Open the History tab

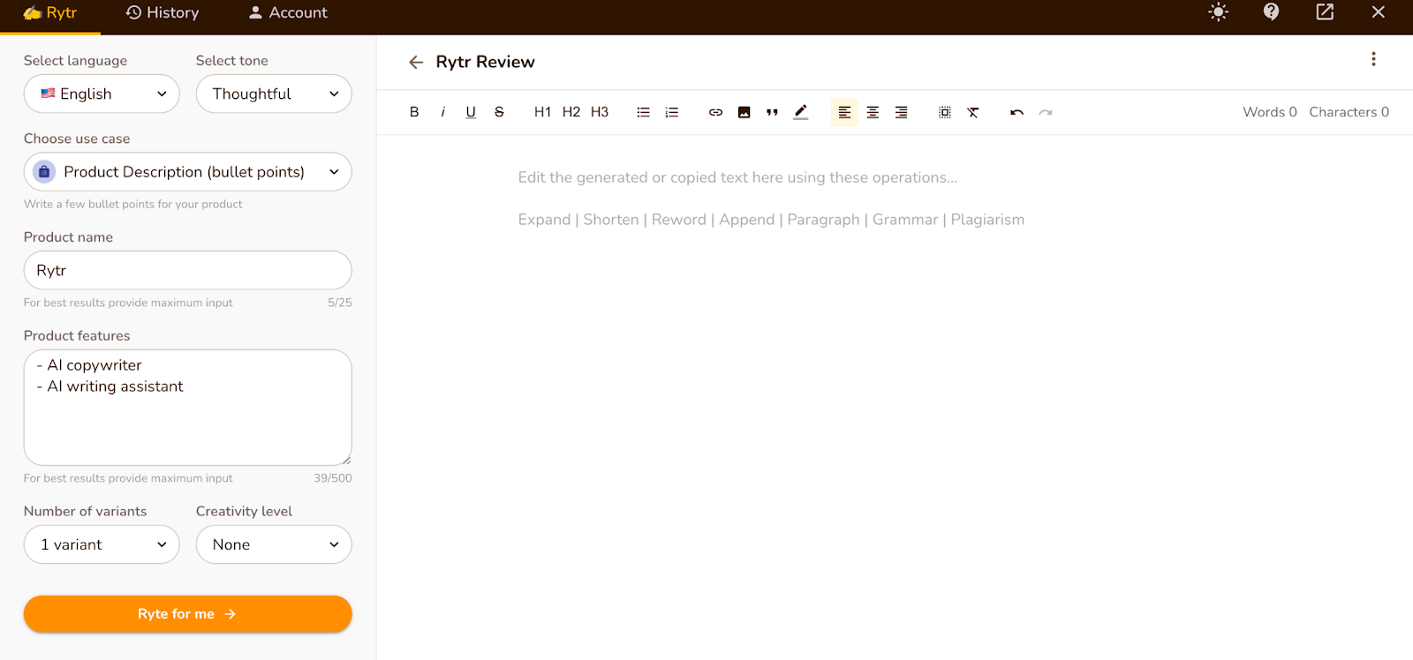coord(162,13)
